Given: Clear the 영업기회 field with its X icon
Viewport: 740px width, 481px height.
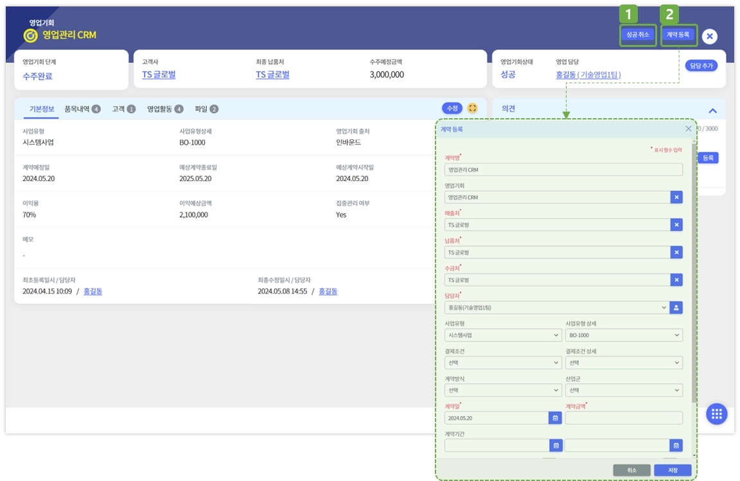Looking at the screenshot, I should pyautogui.click(x=676, y=197).
